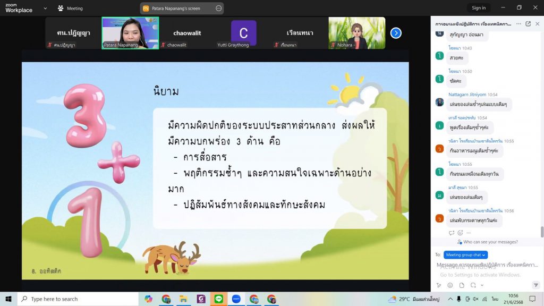The width and height of the screenshot is (544, 306).
Task: Click message เล่นพับกระดาษทุกวันค่ะ
Action: (x=473, y=220)
